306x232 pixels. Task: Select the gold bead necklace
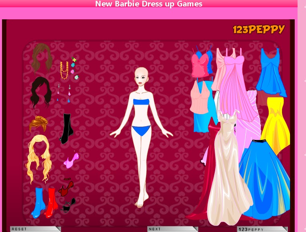[64, 70]
